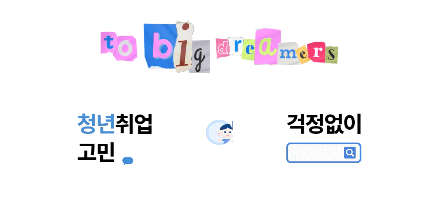The width and height of the screenshot is (445, 206).
Task: Click the blue '청년' heading text
Action: pyautogui.click(x=96, y=124)
